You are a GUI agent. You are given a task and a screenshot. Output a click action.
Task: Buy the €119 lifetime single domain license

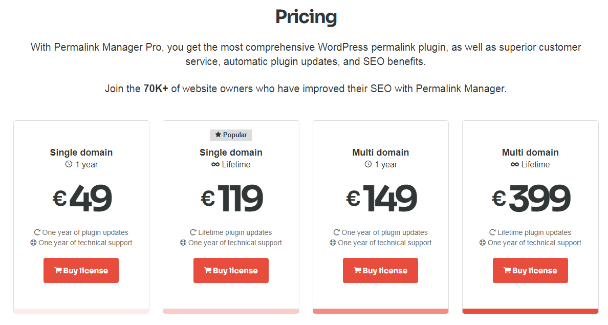coord(231,271)
